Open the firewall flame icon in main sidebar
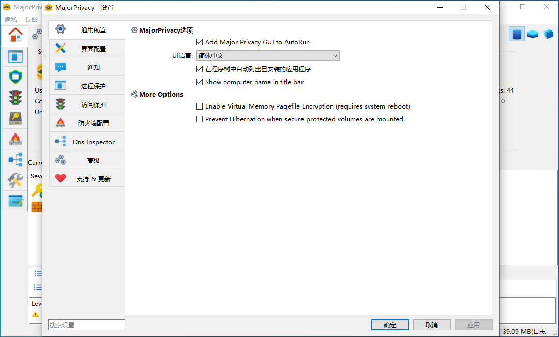 click(x=15, y=139)
